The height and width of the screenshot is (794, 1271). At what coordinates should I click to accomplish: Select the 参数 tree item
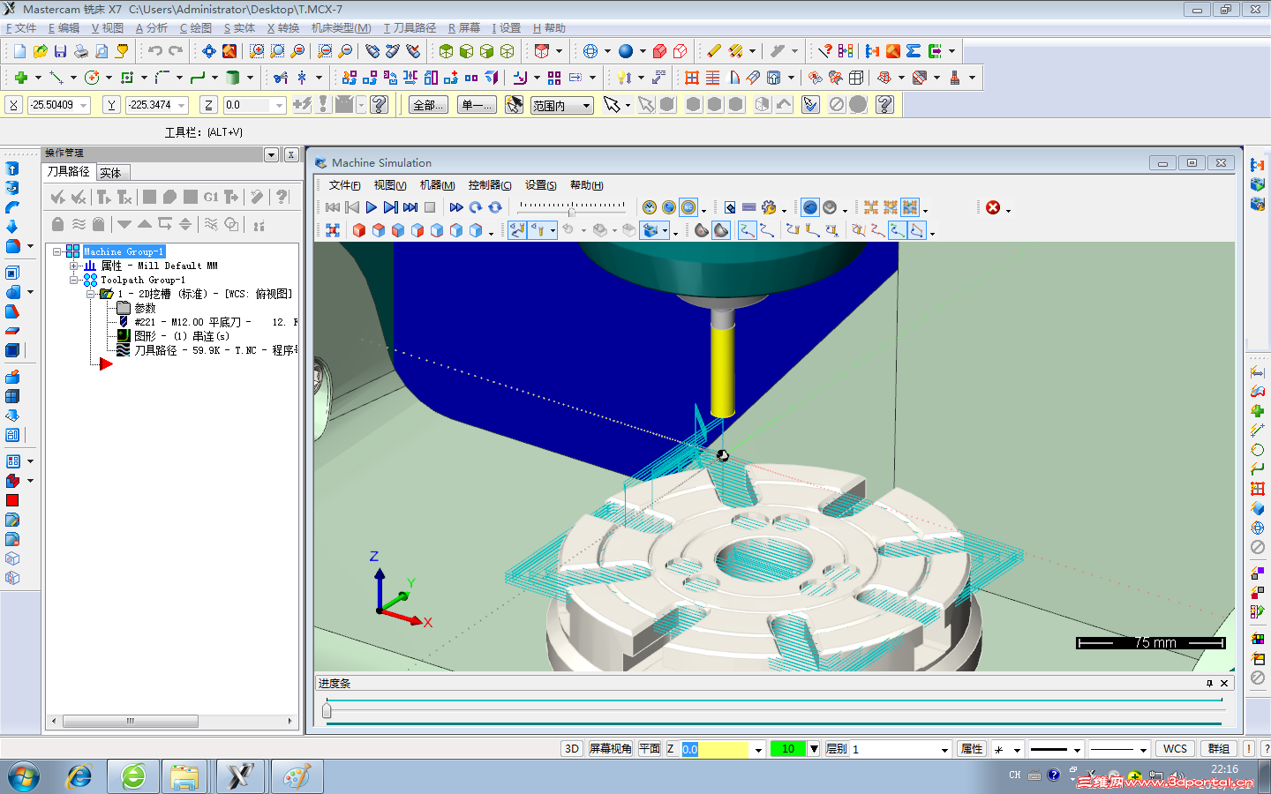pyautogui.click(x=145, y=308)
